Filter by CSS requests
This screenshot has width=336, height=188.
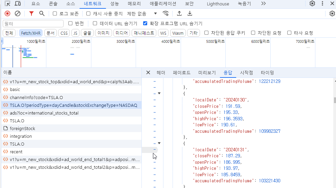coord(64,33)
